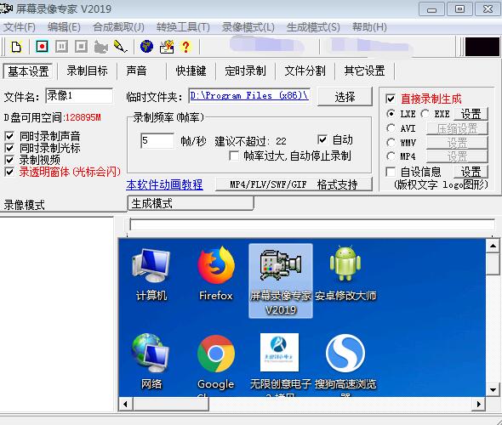Choose the AVI output format radio button
This screenshot has height=425, width=502.
(391, 128)
